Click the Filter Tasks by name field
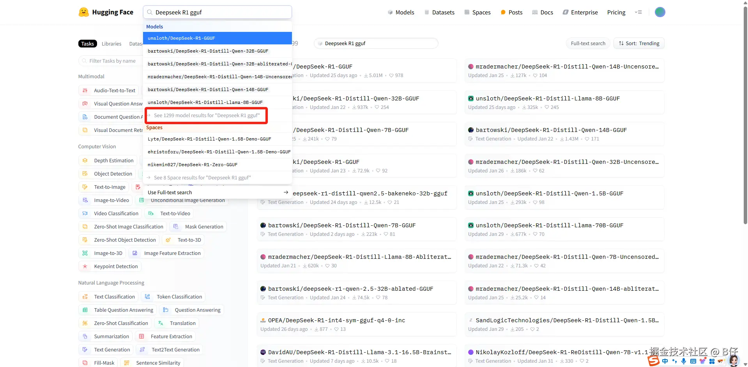The image size is (748, 367). 111,61
